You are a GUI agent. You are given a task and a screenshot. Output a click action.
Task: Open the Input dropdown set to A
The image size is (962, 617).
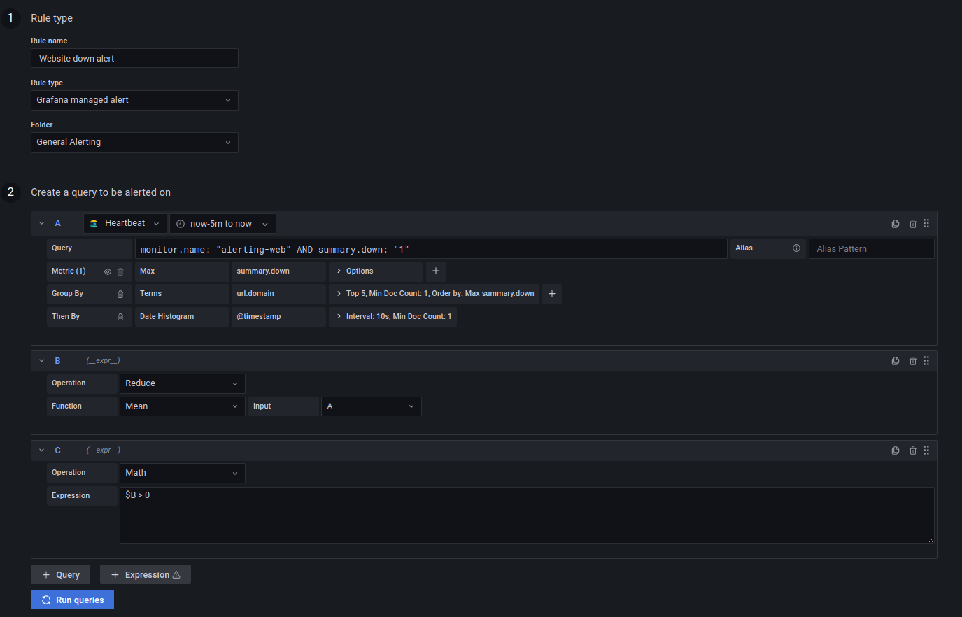point(372,406)
